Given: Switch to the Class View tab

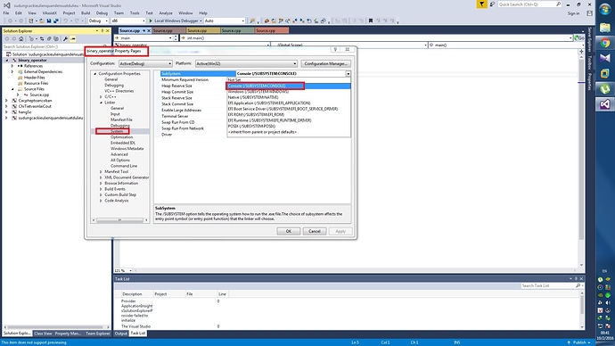Looking at the screenshot, I should coord(43,333).
